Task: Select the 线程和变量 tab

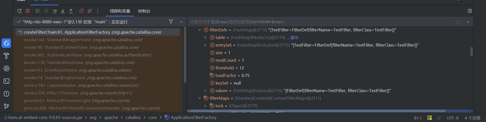Action: pyautogui.click(x=120, y=11)
